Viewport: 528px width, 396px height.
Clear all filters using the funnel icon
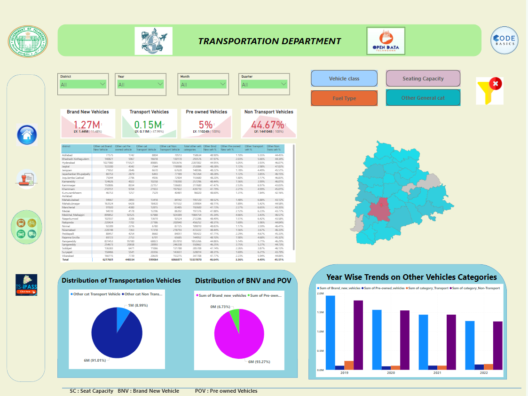point(489,90)
